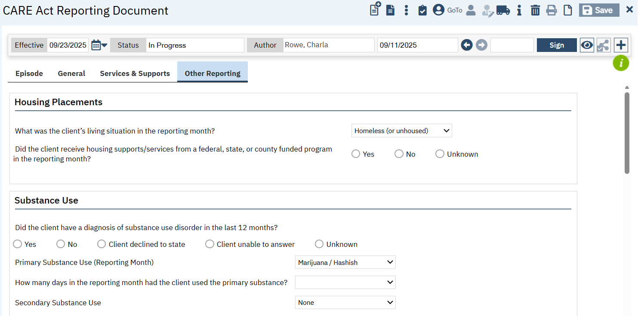Open the three-dot more options menu

click(x=406, y=10)
